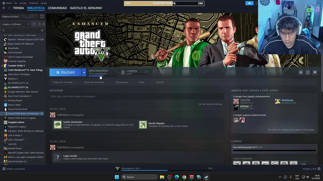Screen dimensions: 323x181
Task: Open the Discusiones link
Action: coord(121,82)
